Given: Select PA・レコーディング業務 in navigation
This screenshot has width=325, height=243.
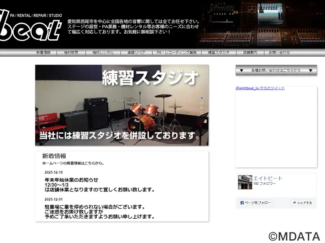Looking at the screenshot, I should 177,53.
